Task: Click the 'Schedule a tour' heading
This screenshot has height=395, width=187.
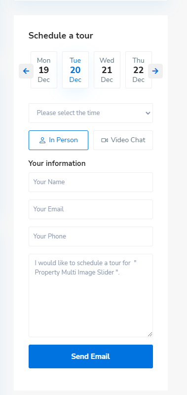Action: [x=61, y=36]
